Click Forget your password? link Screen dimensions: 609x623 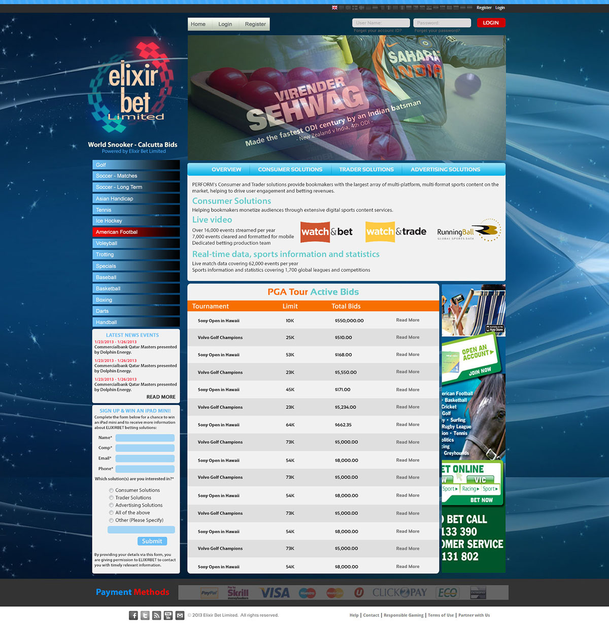tap(437, 31)
